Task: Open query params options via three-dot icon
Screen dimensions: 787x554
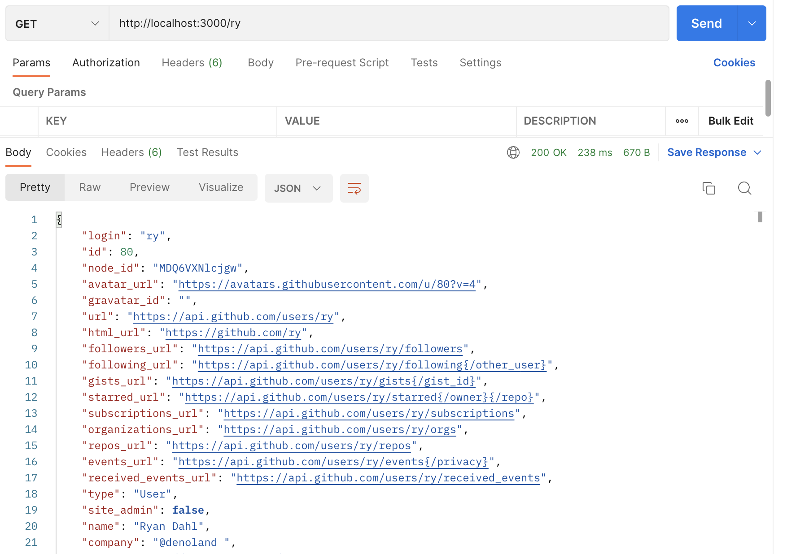Action: click(x=682, y=121)
